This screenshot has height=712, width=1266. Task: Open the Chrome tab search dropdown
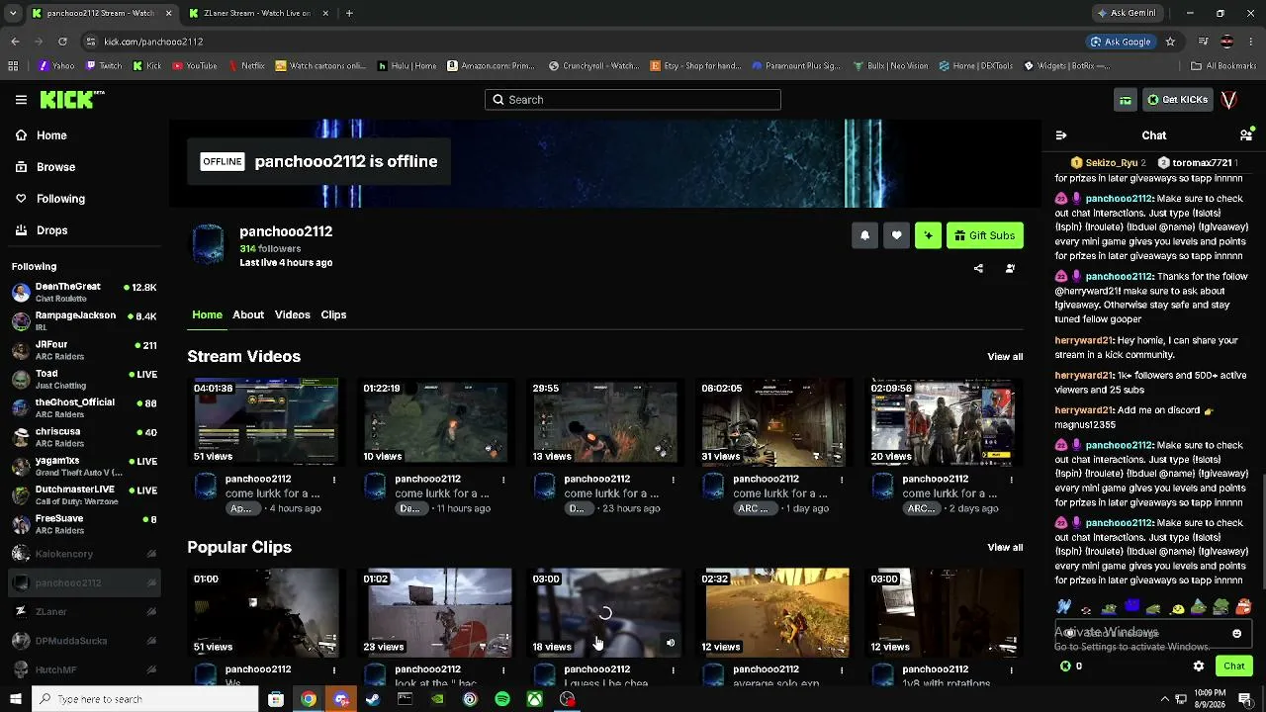13,13
